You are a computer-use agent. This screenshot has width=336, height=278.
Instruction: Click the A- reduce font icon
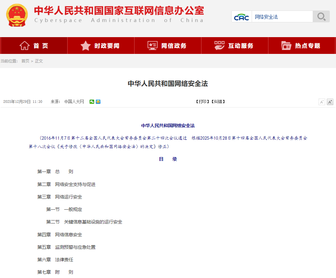[322, 102]
